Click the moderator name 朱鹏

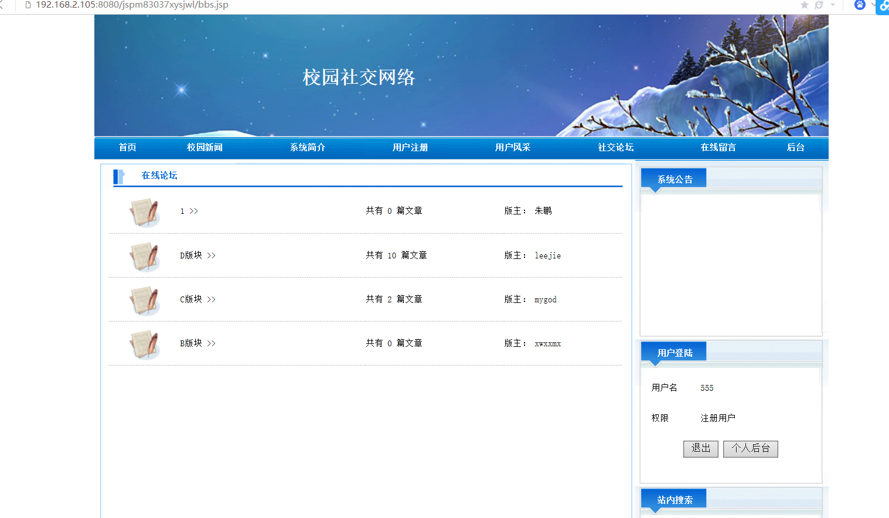tap(543, 211)
